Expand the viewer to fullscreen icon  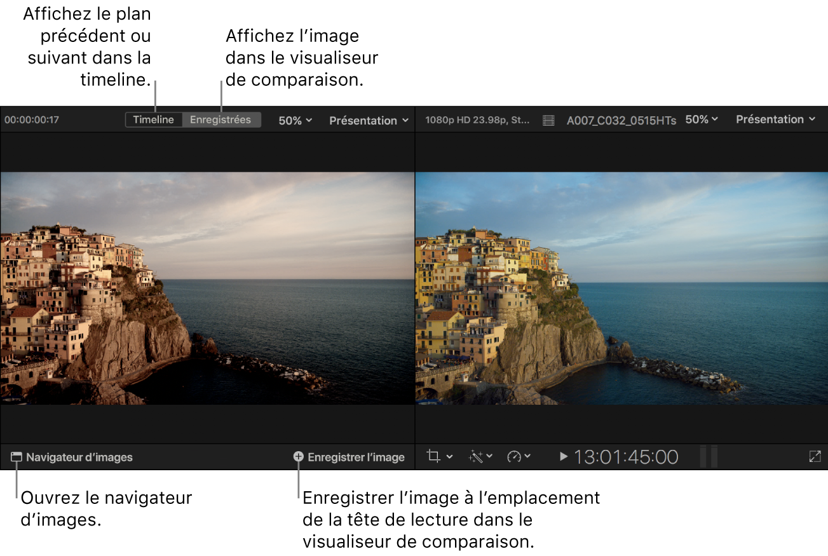click(816, 457)
